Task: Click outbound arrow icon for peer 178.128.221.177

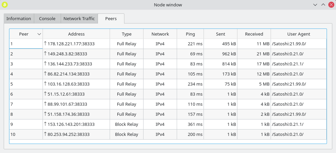Action: (46, 44)
